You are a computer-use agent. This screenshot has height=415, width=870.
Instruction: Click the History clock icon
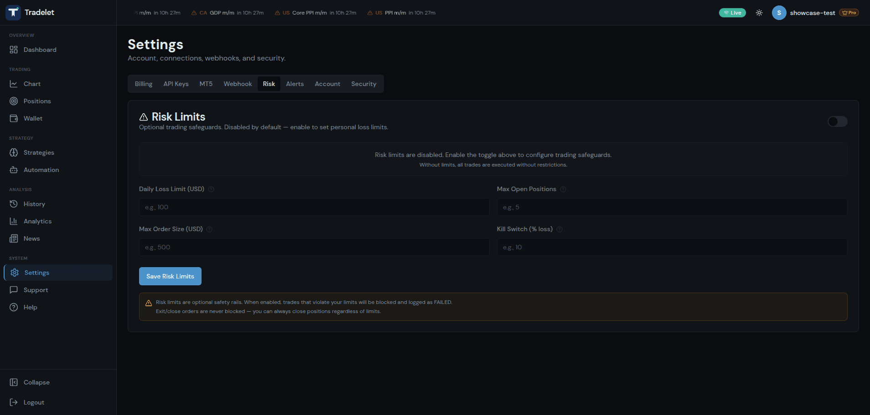pyautogui.click(x=14, y=204)
